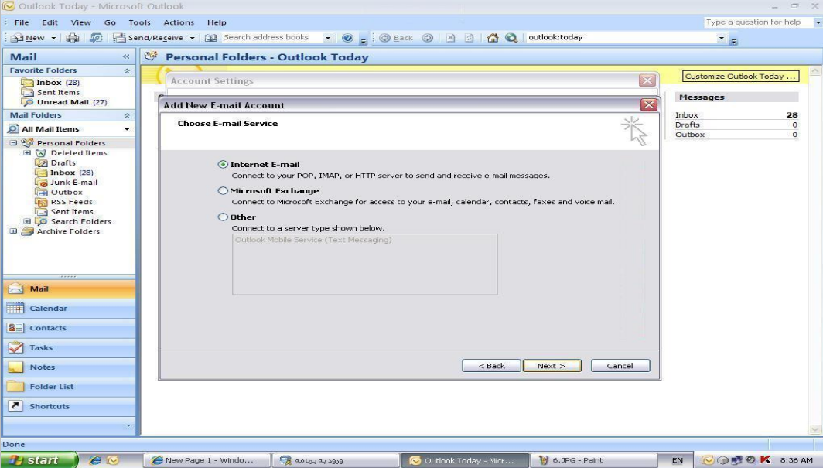The height and width of the screenshot is (468, 823).
Task: Go back with the < Back dialog button
Action: point(491,366)
